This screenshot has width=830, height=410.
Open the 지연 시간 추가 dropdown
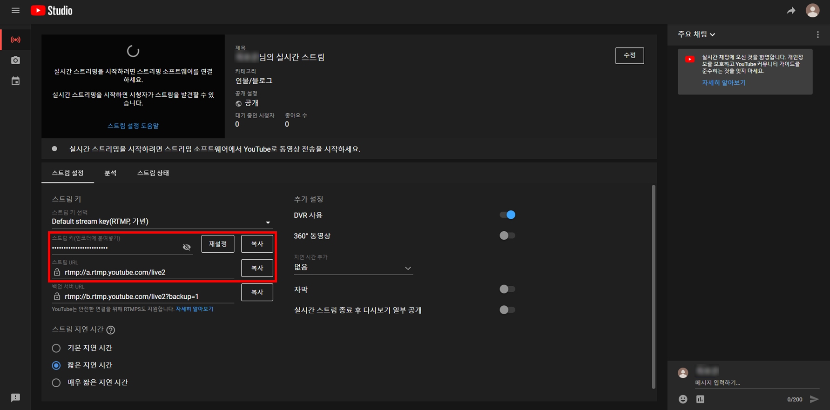pos(353,268)
